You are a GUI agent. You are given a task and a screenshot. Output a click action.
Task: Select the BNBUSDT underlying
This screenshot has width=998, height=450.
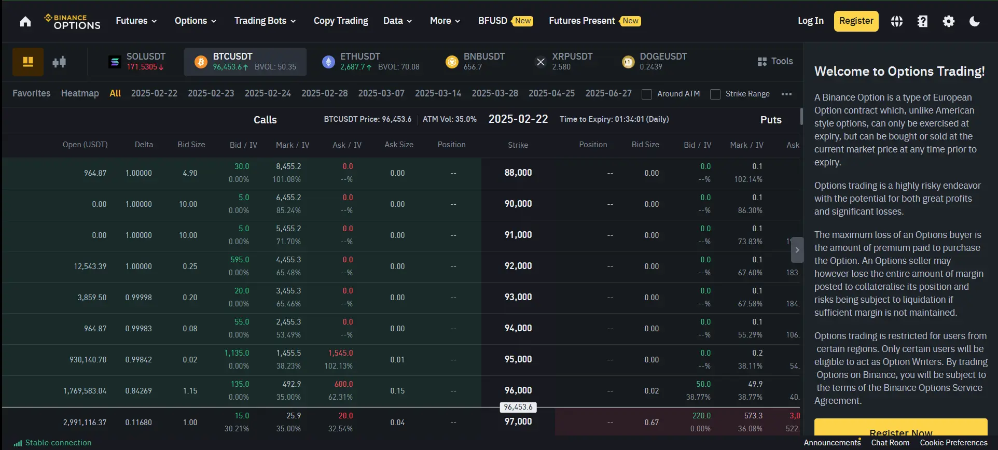pyautogui.click(x=475, y=62)
